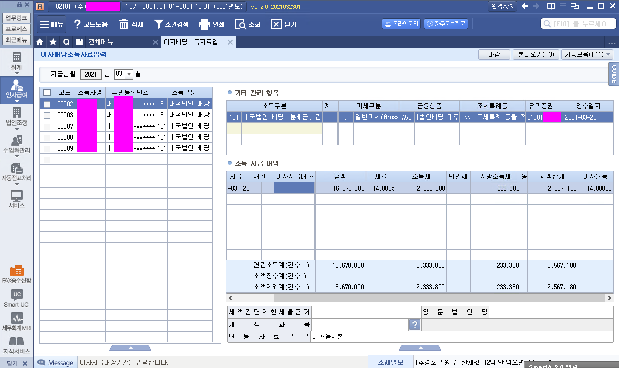
Task: Open the GUIDE side tab
Action: [614, 74]
